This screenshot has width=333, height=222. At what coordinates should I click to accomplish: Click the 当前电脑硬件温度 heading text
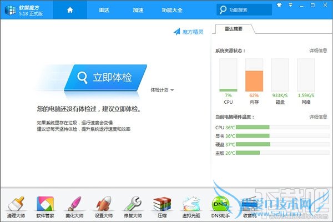click(235, 117)
